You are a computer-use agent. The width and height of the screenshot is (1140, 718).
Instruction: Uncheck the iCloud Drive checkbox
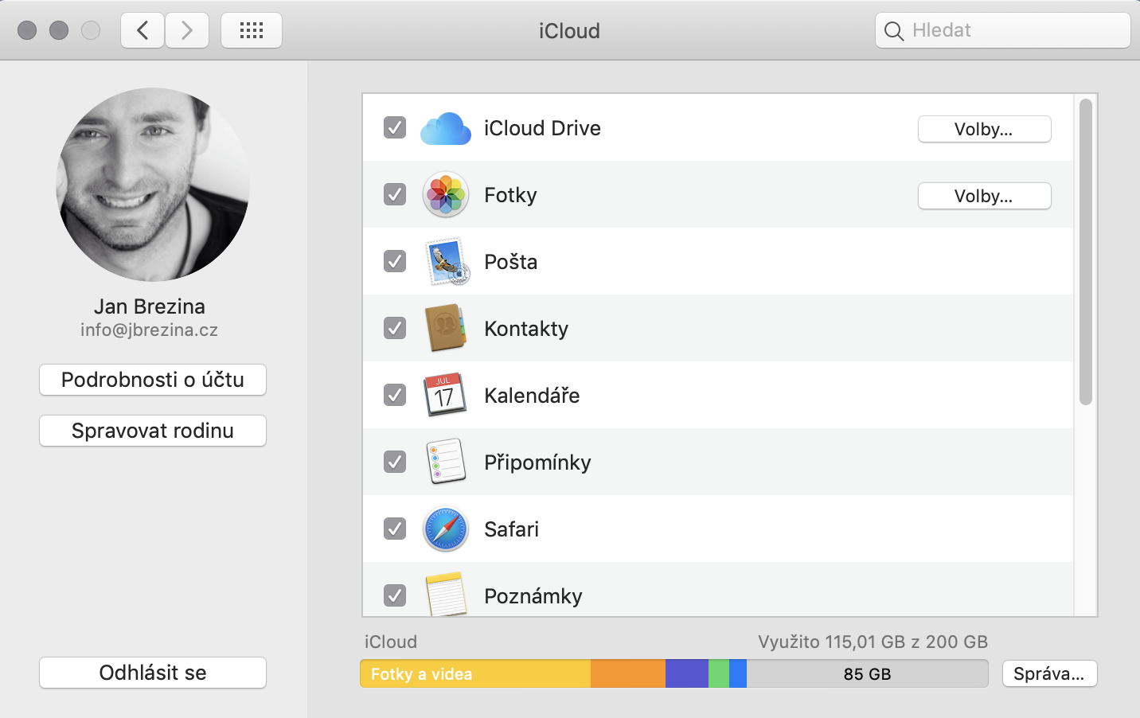[395, 127]
